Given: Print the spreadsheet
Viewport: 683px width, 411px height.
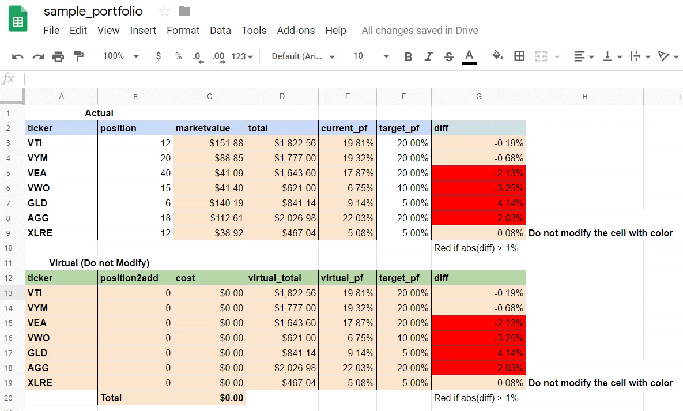Looking at the screenshot, I should point(58,56).
